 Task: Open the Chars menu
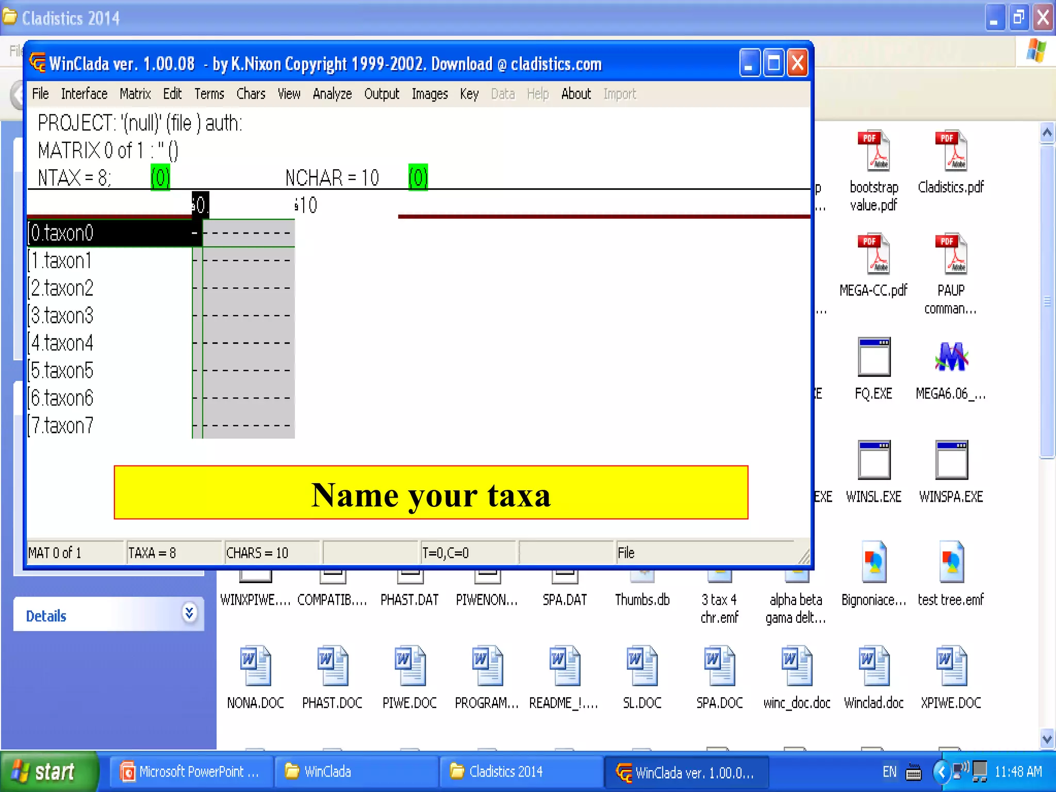point(251,94)
